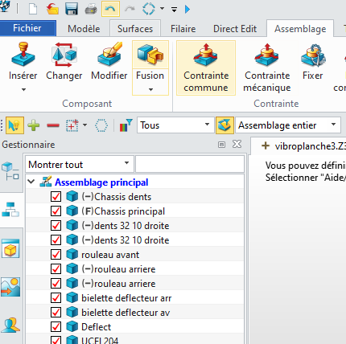346x344 pixels.
Task: Uncheck the Chassis principal checkbox
Action: pyautogui.click(x=56, y=211)
